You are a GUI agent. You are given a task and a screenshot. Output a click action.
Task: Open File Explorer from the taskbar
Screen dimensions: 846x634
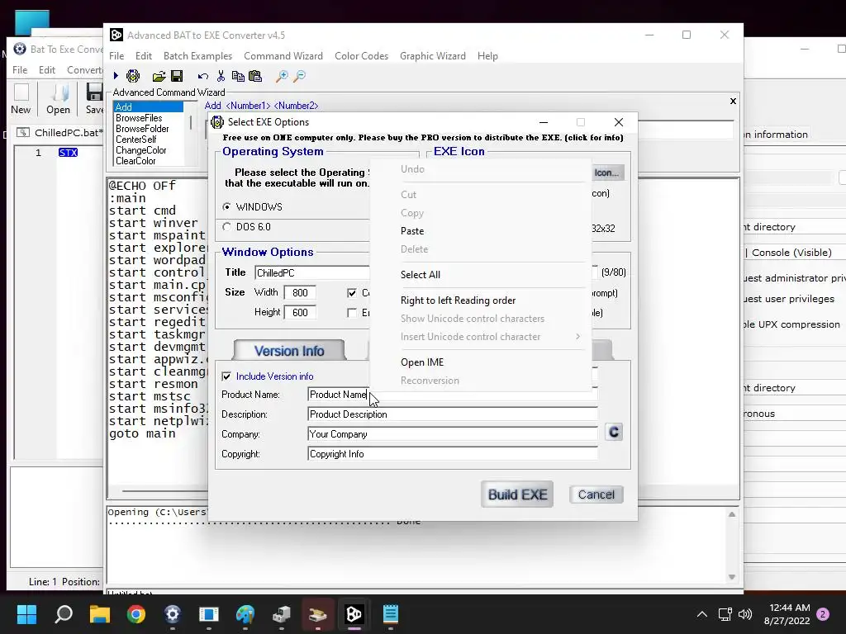click(x=100, y=614)
